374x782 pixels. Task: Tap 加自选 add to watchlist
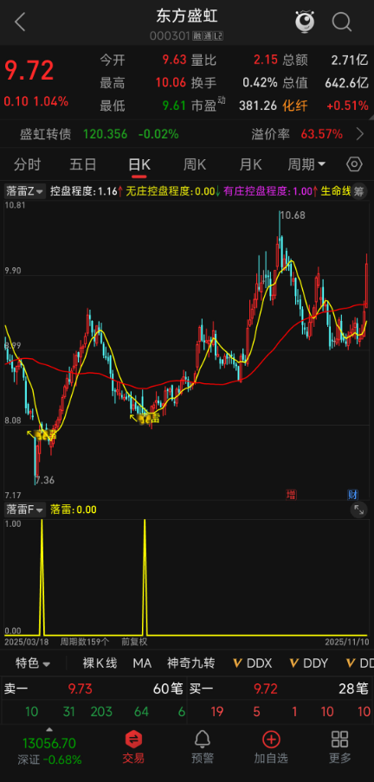click(x=271, y=747)
